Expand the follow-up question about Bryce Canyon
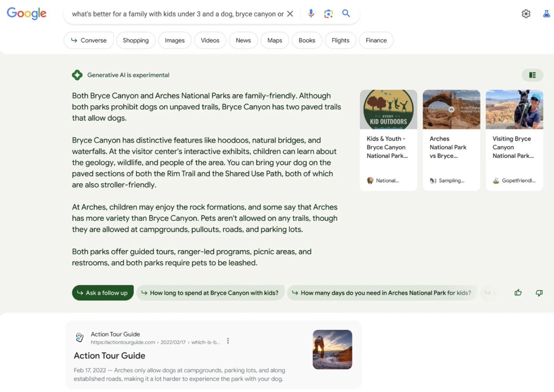Screen dimensions: 554x392 point(211,292)
